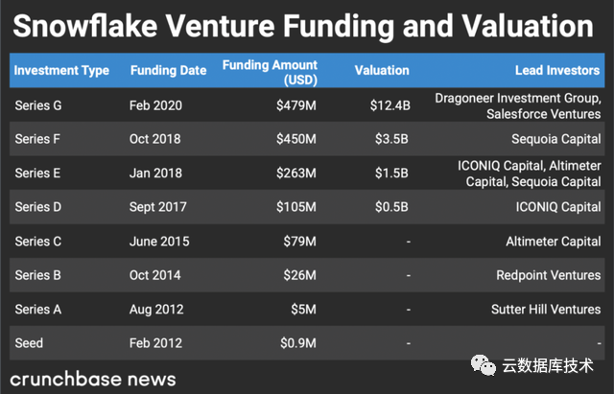Image resolution: width=614 pixels, height=394 pixels.
Task: Click the 云数据库技术 watermark text
Action: [548, 365]
